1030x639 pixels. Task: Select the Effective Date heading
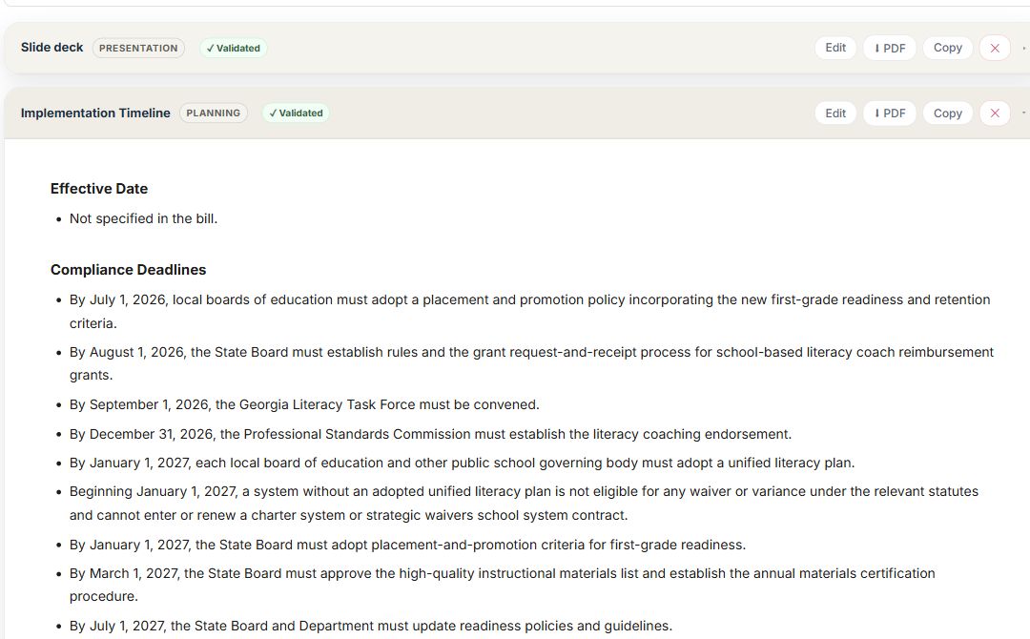point(99,189)
